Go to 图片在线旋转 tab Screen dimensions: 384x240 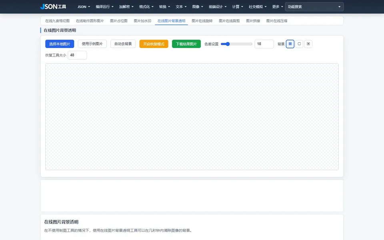tap(202, 21)
